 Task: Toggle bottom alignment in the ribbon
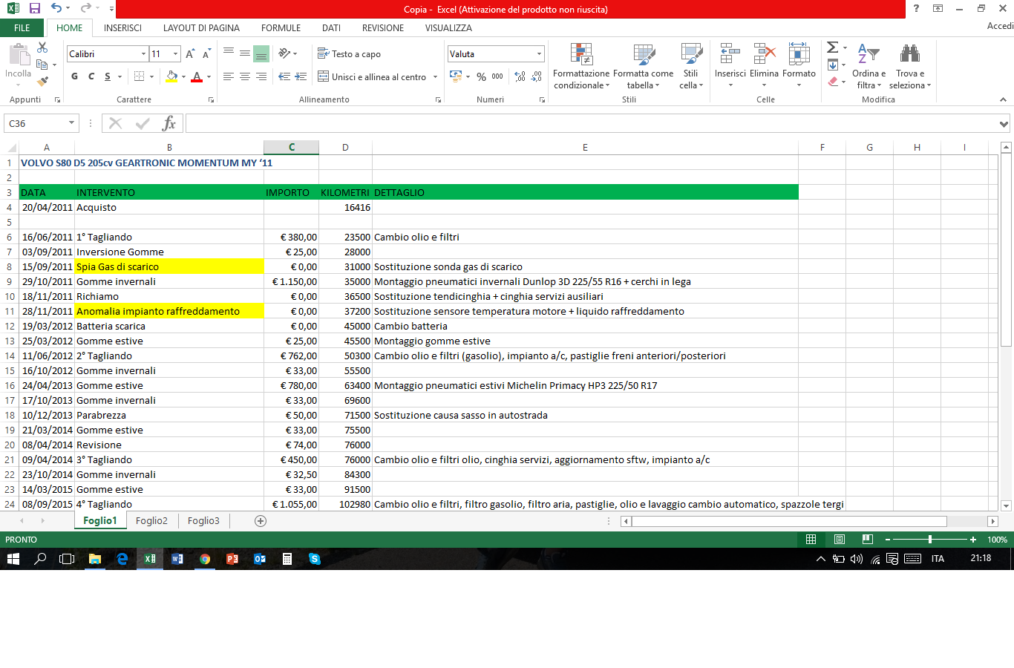point(261,53)
